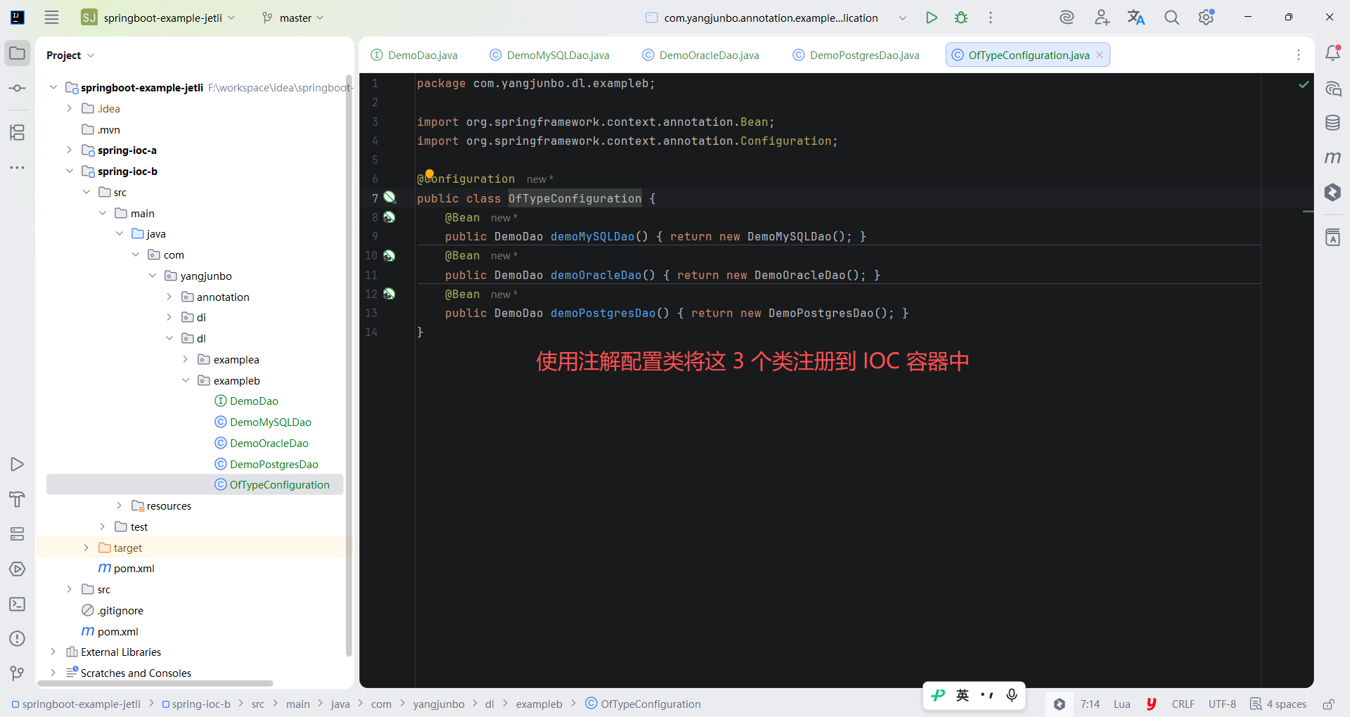This screenshot has height=717, width=1350.
Task: Open Code With Me add-user icon
Action: tap(1102, 18)
